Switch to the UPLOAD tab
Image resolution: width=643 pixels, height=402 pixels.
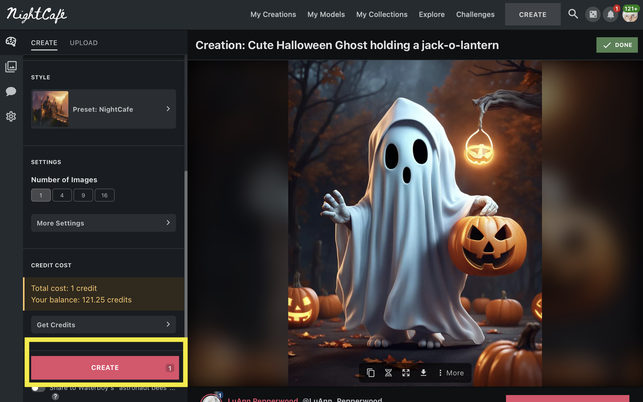click(84, 43)
